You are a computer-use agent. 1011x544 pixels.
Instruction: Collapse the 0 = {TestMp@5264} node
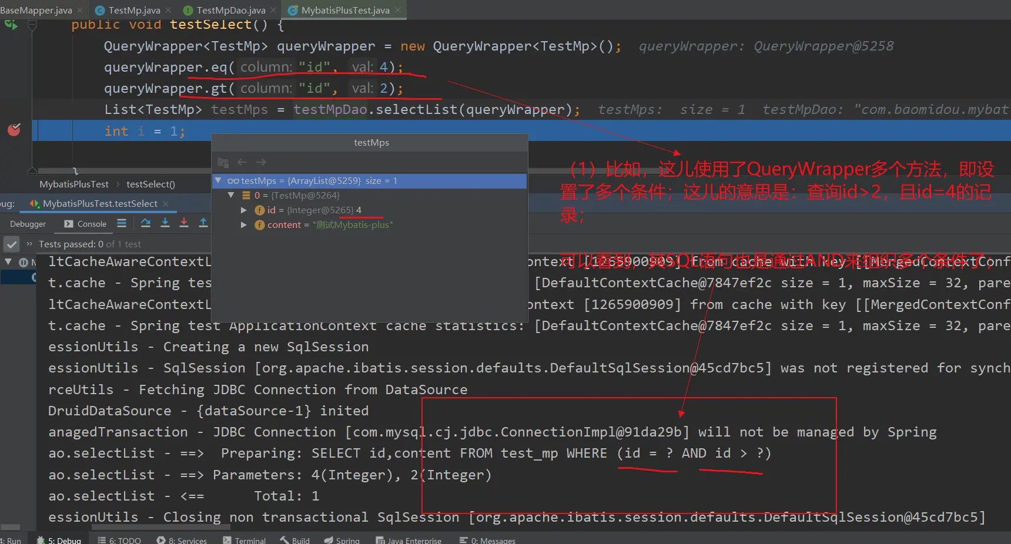[x=231, y=195]
